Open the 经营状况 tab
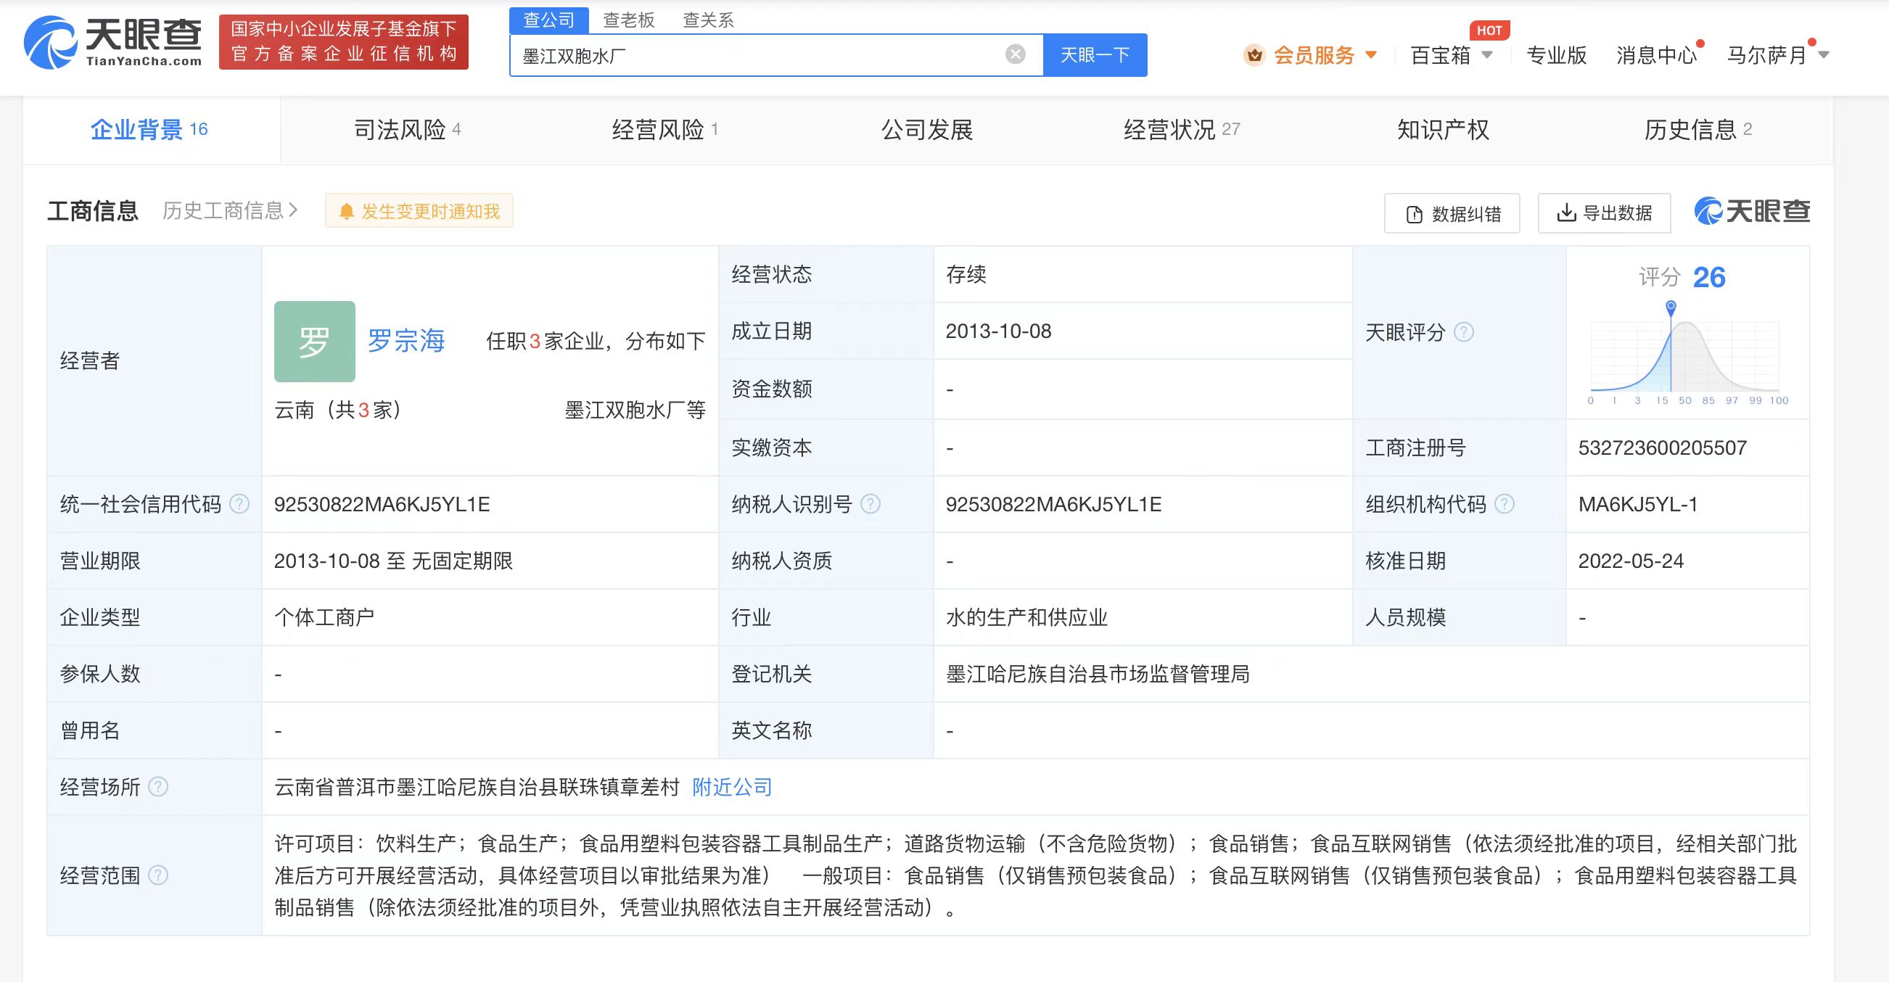Viewport: 1889px width, 982px height. coord(1182,130)
